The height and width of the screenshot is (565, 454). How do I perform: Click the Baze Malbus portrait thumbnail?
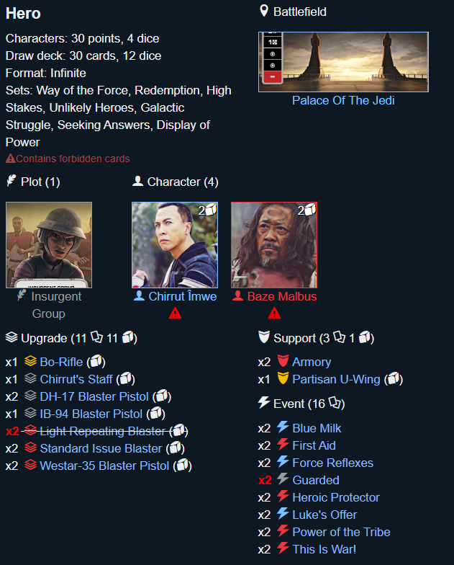click(x=274, y=245)
